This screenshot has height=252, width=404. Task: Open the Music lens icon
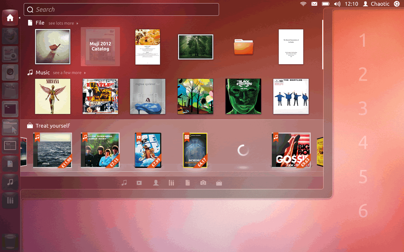pos(124,182)
